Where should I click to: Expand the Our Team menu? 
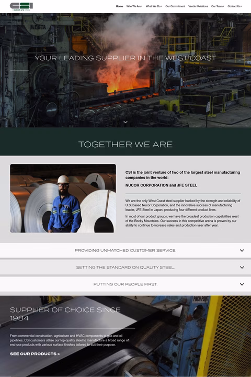tap(218, 6)
